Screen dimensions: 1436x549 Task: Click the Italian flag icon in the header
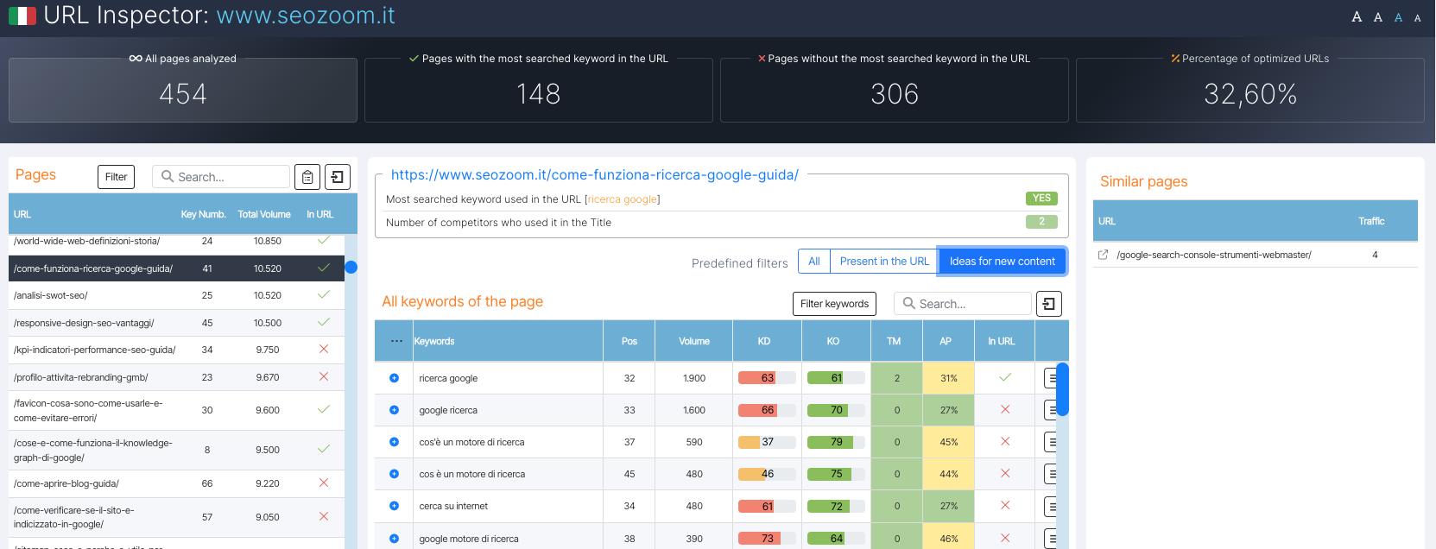(x=22, y=16)
